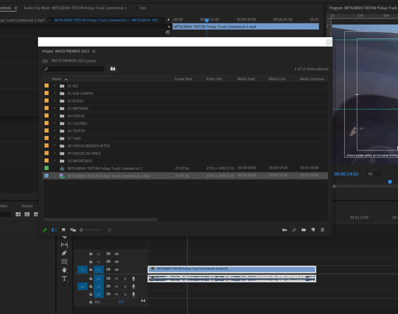Expand the 04 VIDEOS bin

click(55, 115)
